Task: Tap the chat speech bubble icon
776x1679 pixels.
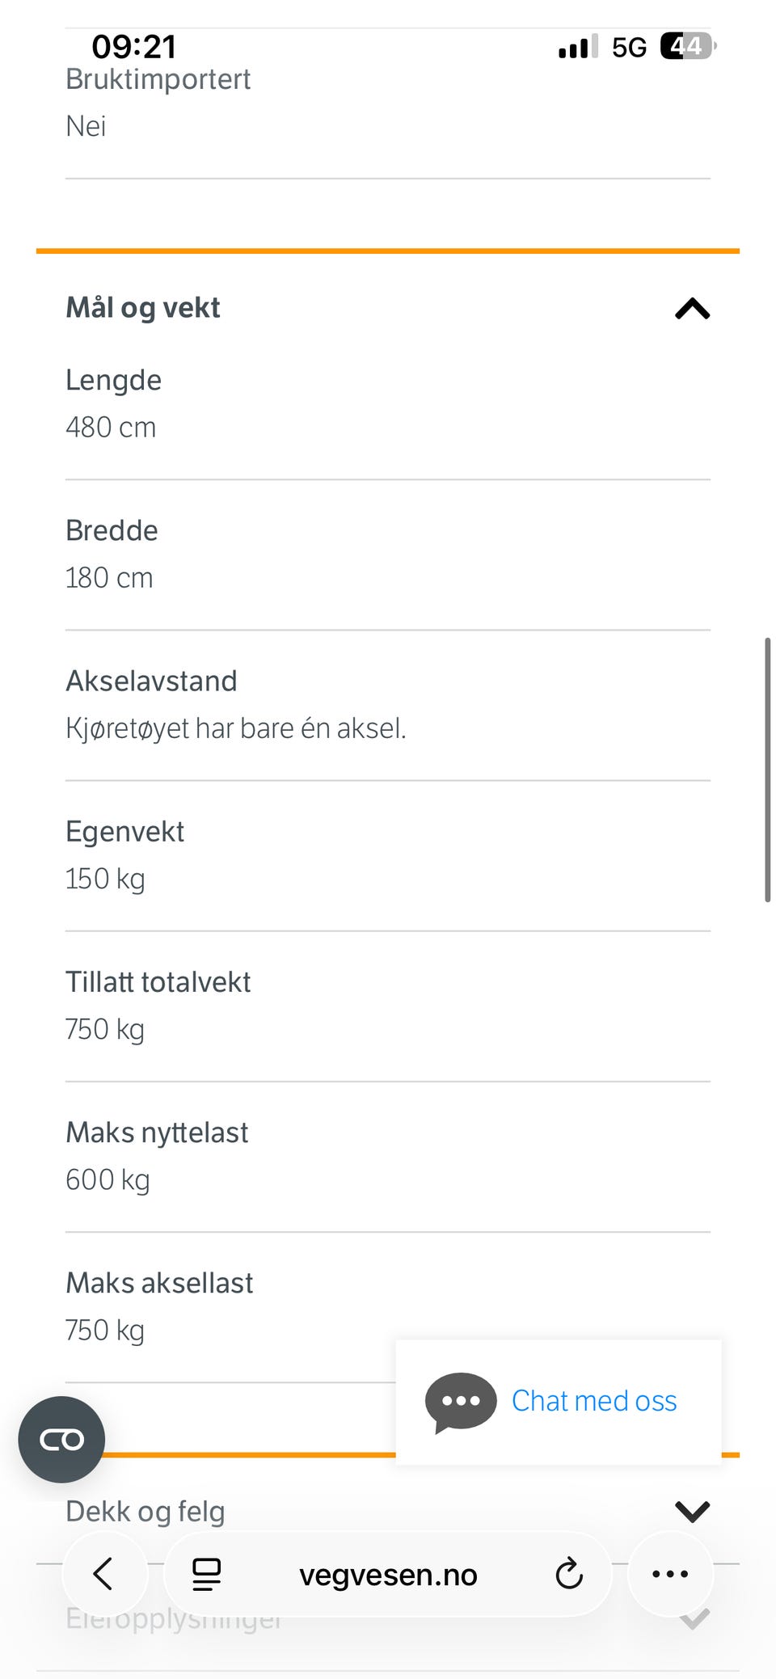Action: pyautogui.click(x=461, y=1403)
